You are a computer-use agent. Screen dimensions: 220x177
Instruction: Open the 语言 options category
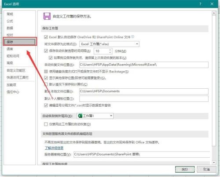tap(10, 49)
